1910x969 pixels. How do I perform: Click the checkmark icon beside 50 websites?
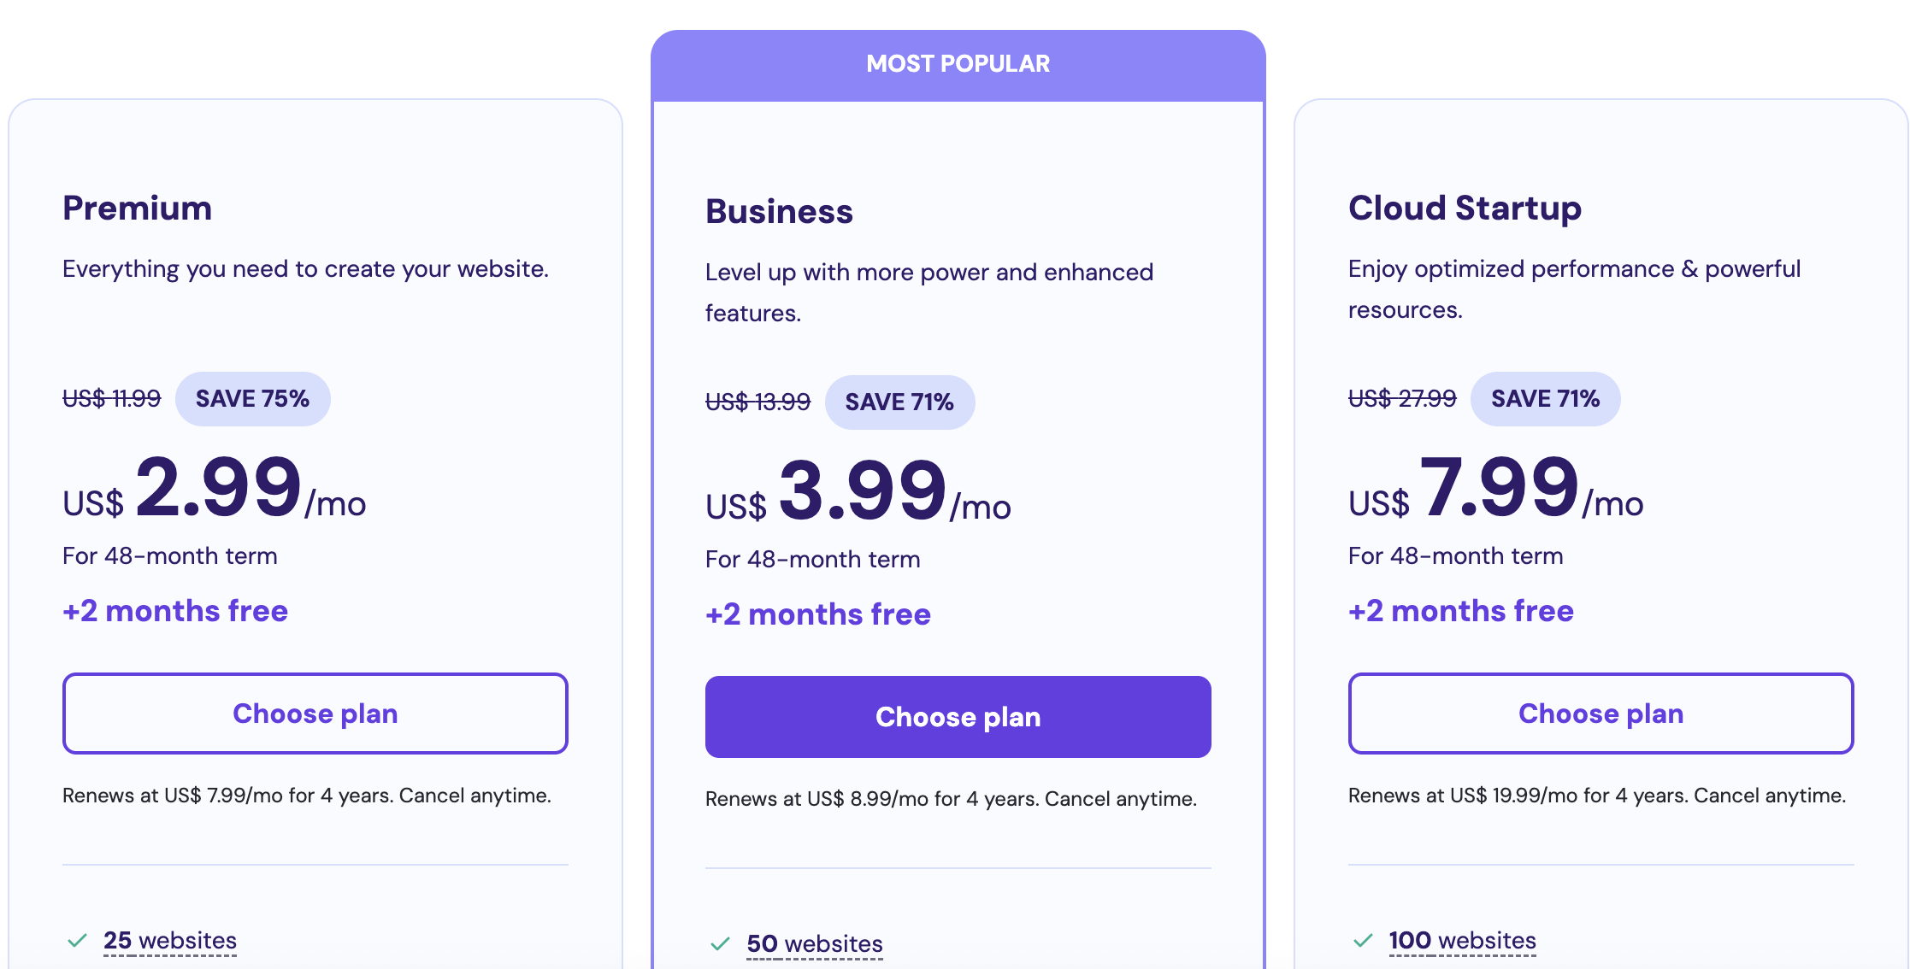tap(720, 944)
